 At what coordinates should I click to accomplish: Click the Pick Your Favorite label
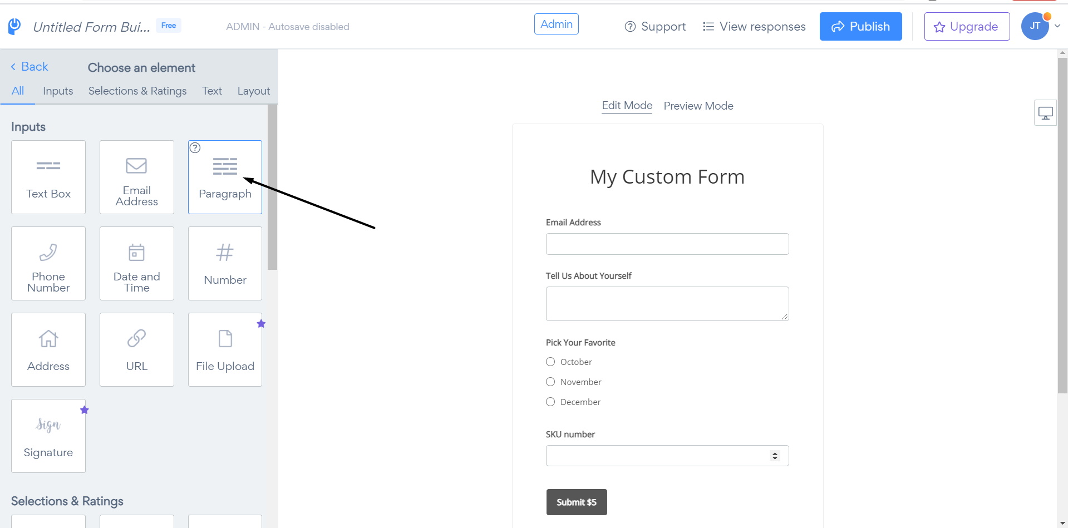pos(580,343)
